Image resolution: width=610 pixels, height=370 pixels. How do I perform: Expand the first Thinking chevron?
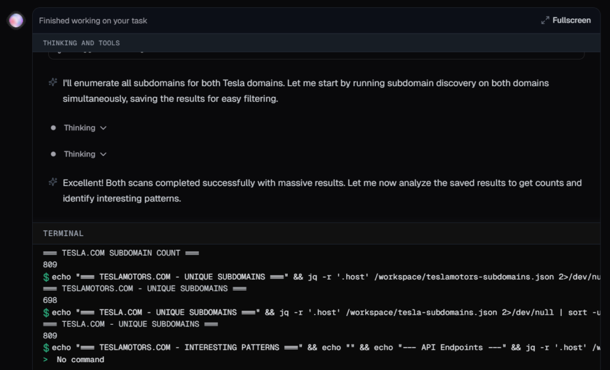(103, 128)
